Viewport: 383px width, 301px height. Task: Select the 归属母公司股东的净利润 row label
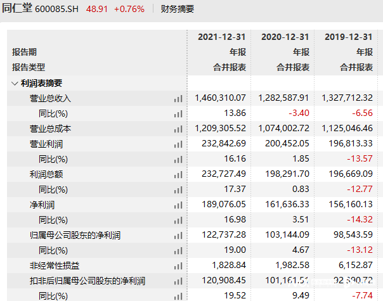(x=75, y=235)
